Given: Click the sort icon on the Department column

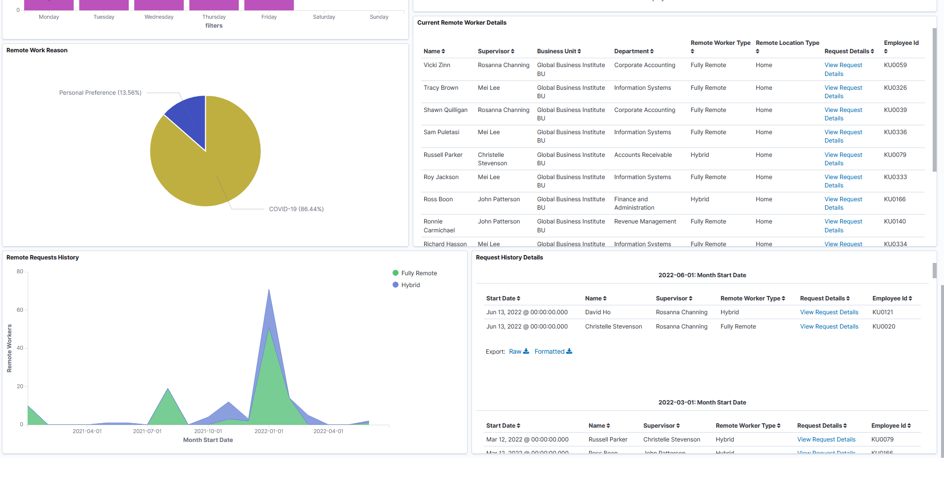Looking at the screenshot, I should (x=653, y=51).
